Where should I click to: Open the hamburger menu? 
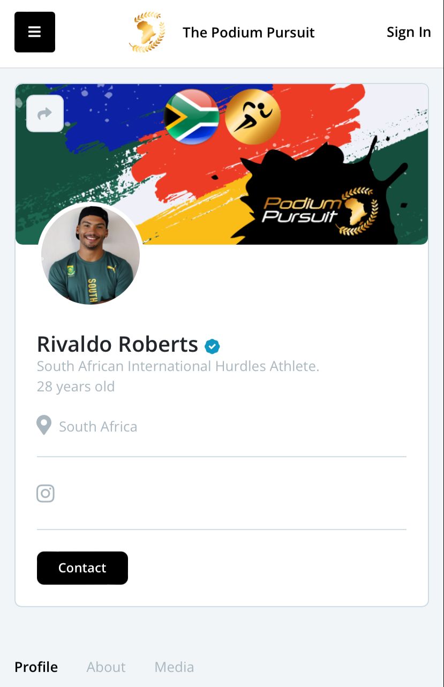tap(35, 32)
